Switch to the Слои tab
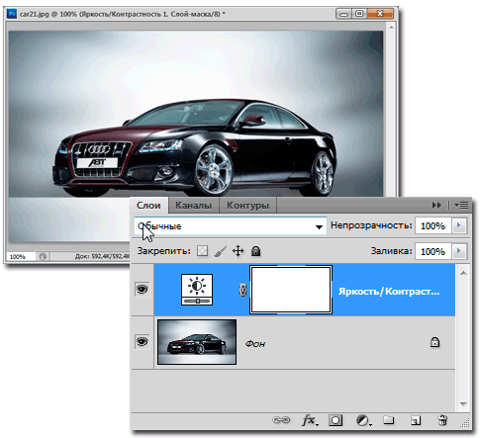Image resolution: width=480 pixels, height=438 pixels. (148, 206)
